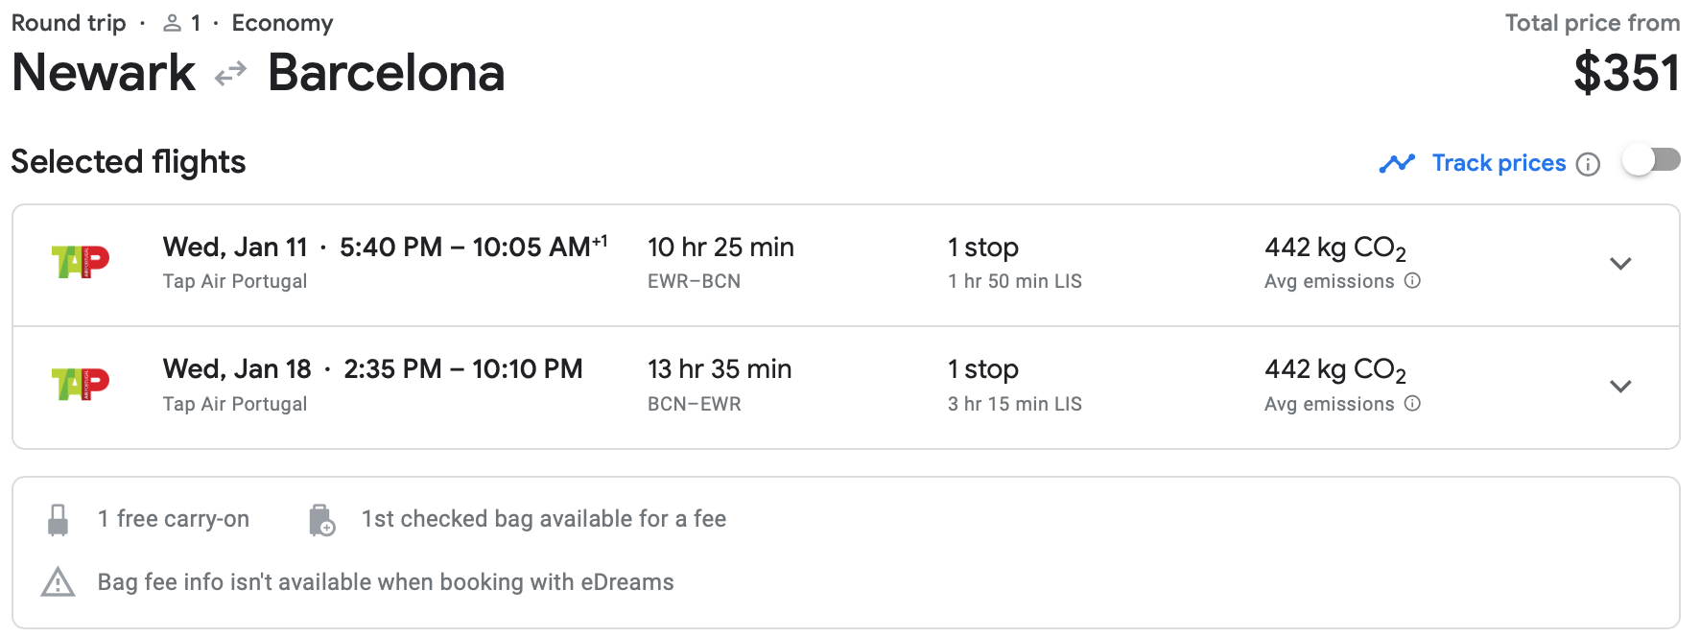Click the $351 total price

pyautogui.click(x=1626, y=74)
